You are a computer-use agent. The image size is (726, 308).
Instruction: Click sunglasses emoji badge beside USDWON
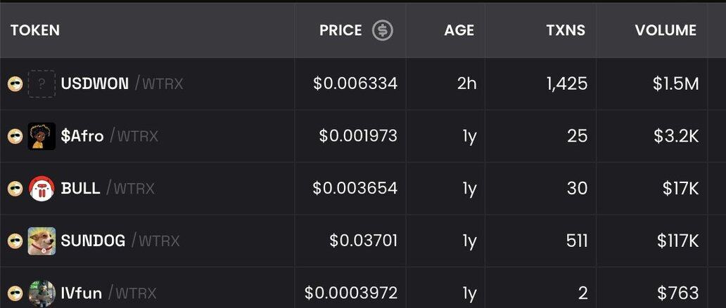coord(15,84)
